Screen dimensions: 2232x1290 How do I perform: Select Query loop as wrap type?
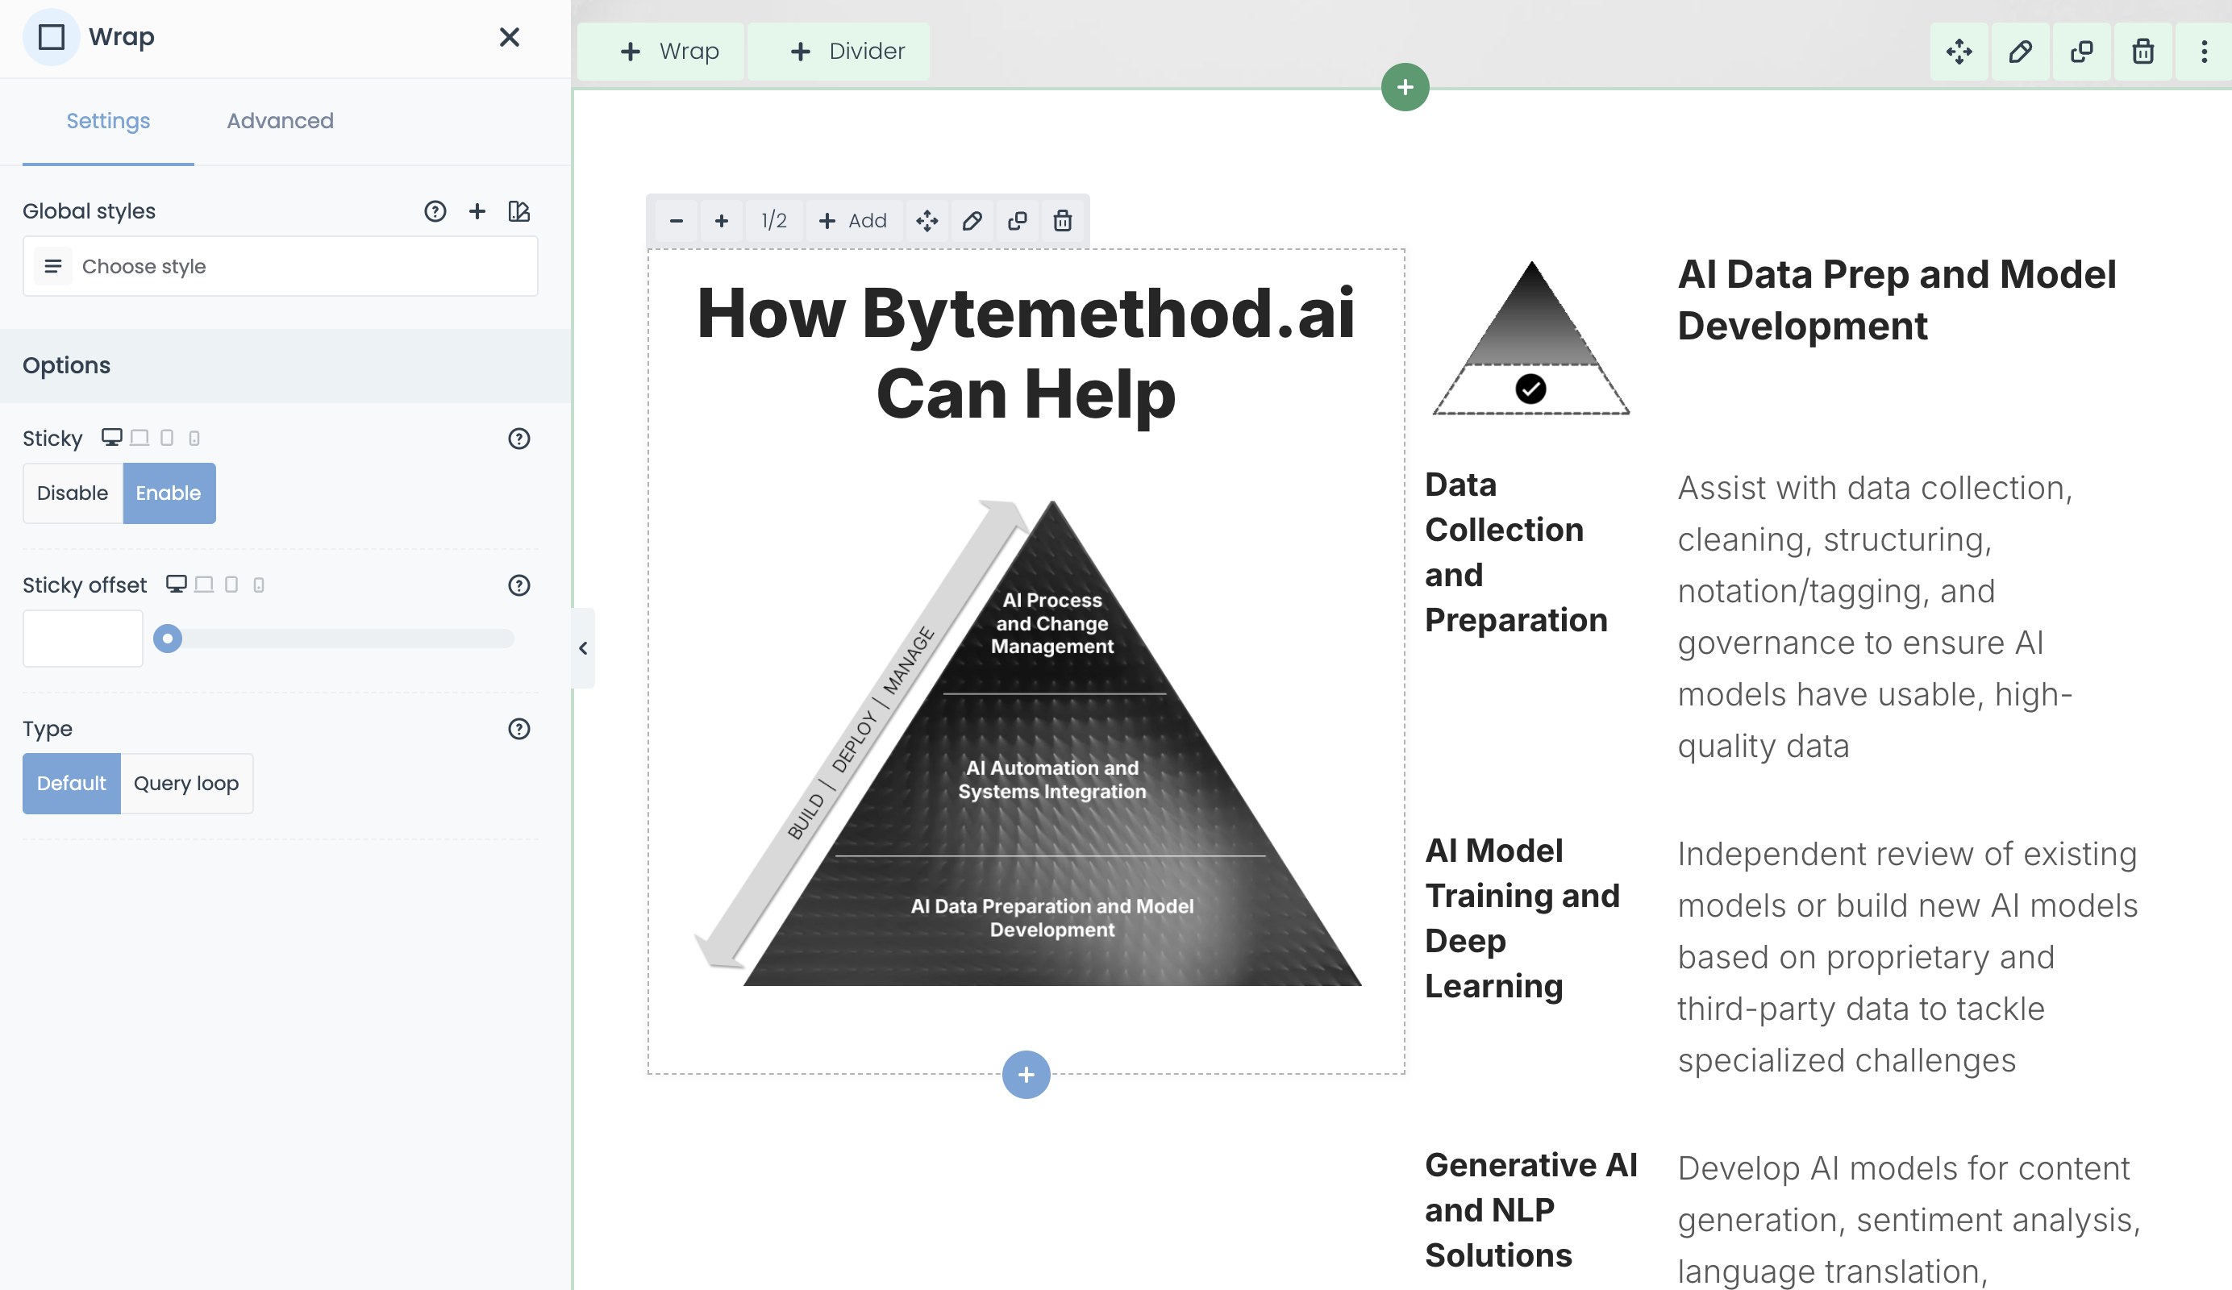click(x=186, y=784)
